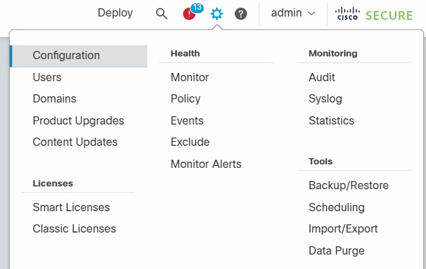Click the Deploy menu item
This screenshot has height=269, width=426.
pyautogui.click(x=115, y=13)
